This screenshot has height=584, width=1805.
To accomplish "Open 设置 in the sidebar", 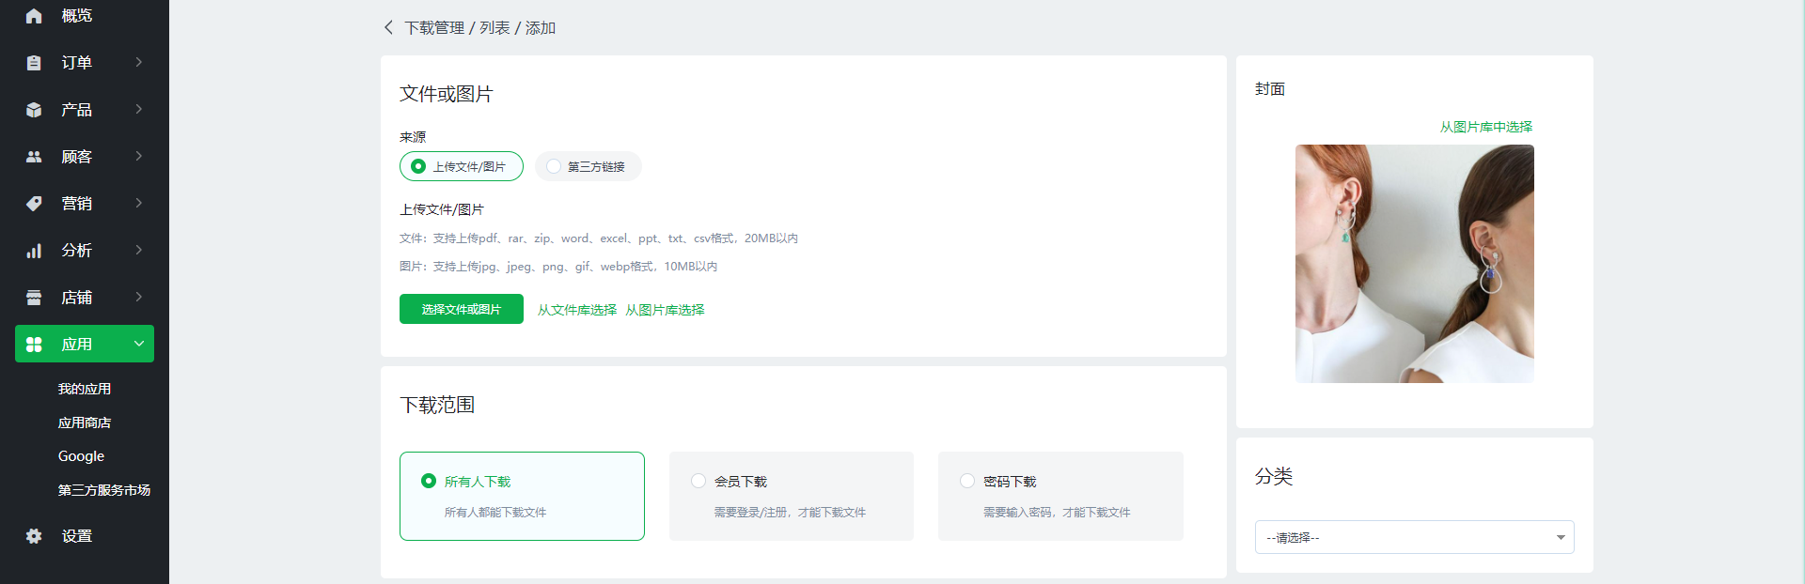I will coord(77,536).
